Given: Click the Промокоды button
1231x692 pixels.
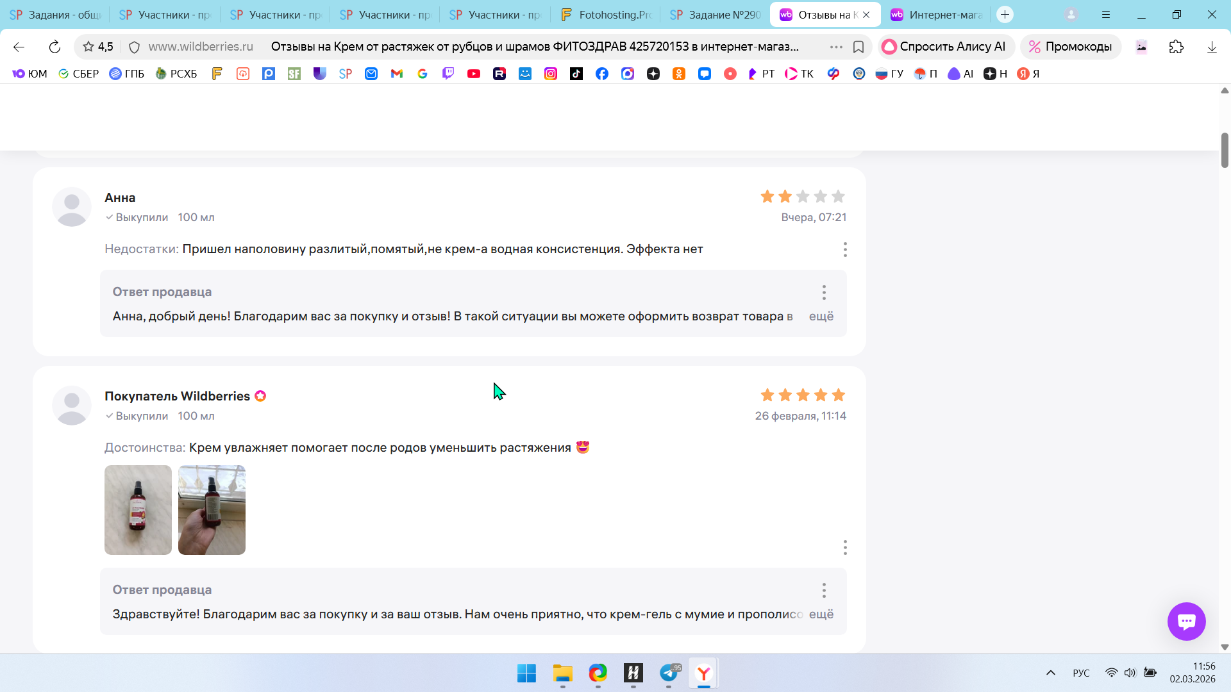Looking at the screenshot, I should click(1070, 47).
